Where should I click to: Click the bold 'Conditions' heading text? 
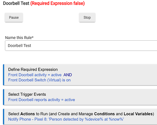point(104,114)
